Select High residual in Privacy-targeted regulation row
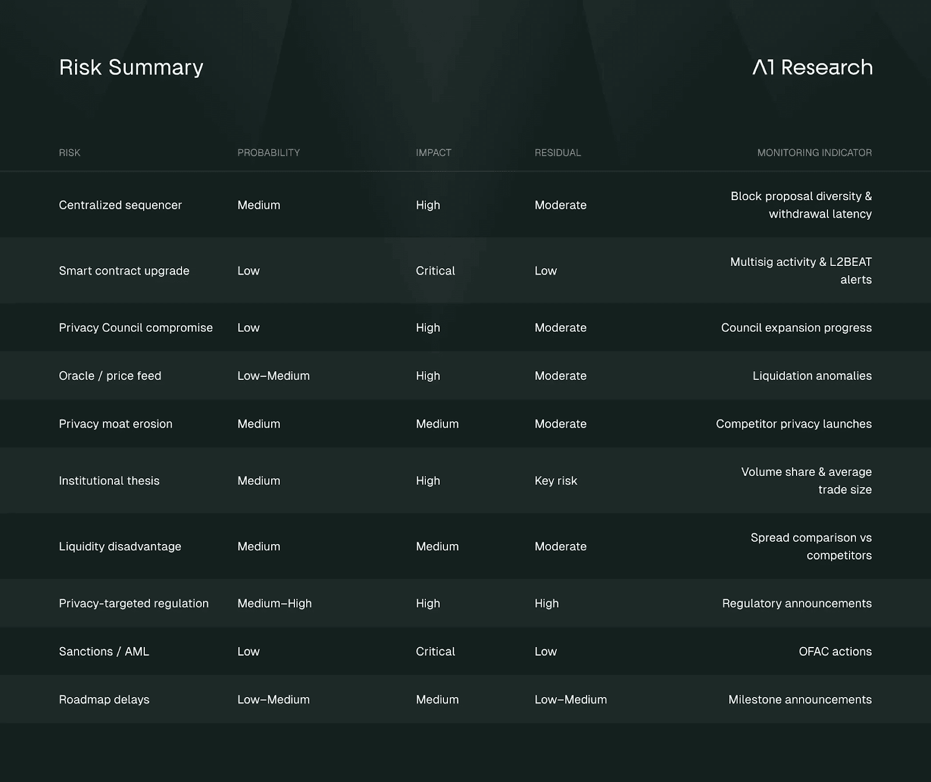This screenshot has width=931, height=782. tap(546, 603)
